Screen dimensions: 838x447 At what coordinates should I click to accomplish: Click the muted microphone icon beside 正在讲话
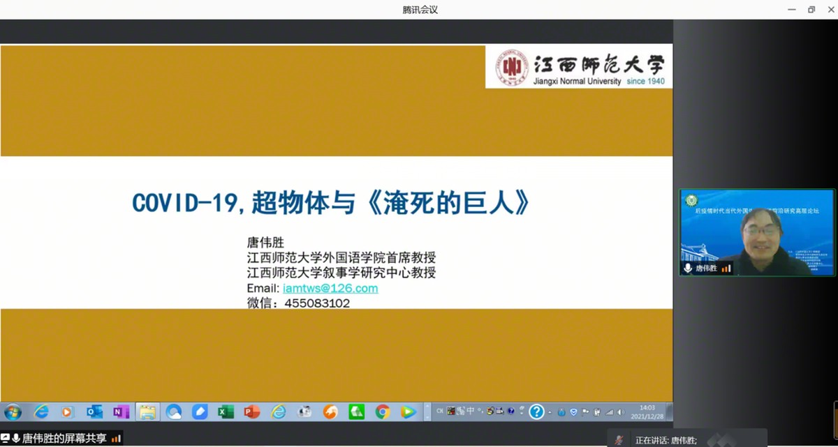tap(619, 440)
